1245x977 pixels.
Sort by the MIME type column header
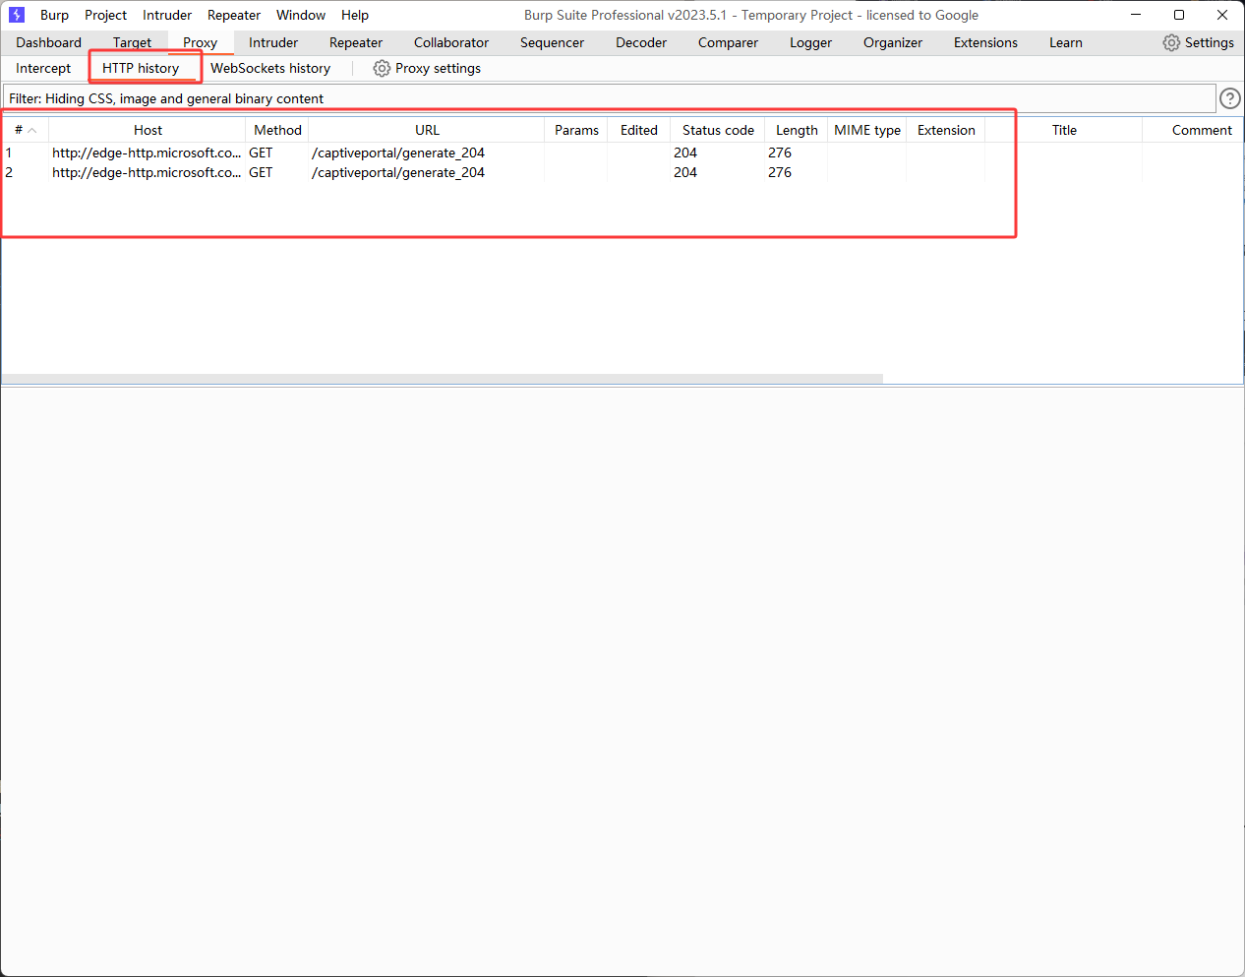pyautogui.click(x=867, y=130)
